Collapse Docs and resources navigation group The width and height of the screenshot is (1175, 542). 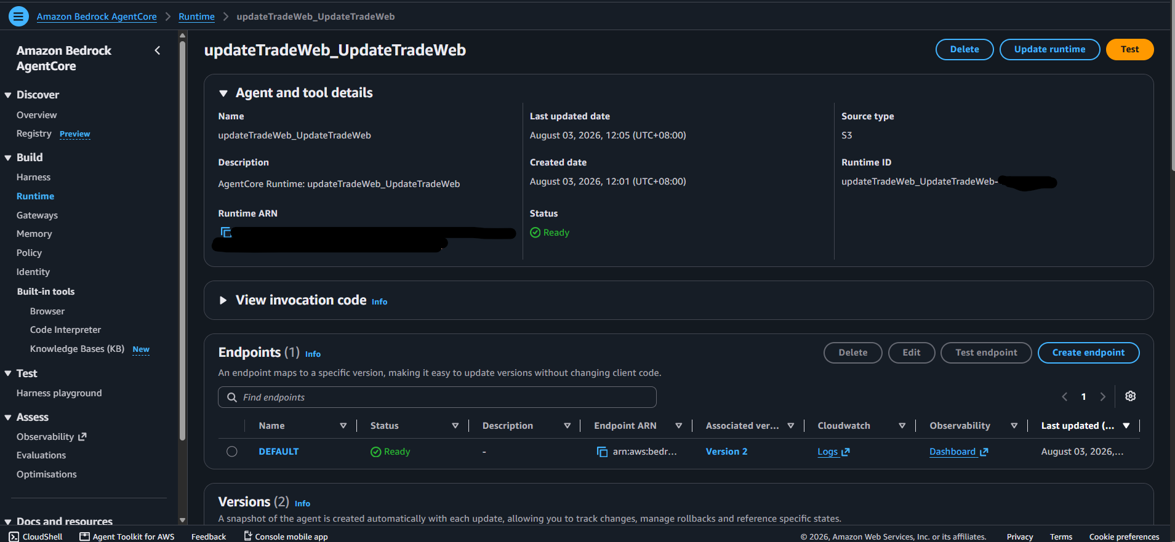tap(8, 522)
